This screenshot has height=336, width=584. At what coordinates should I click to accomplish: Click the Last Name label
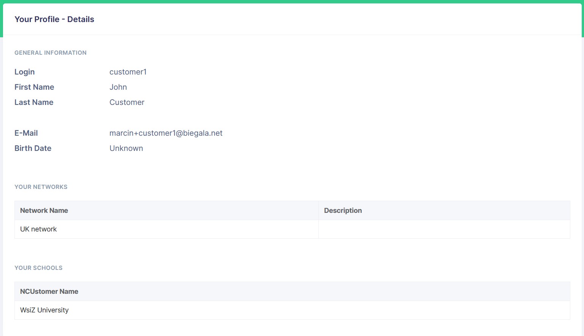click(34, 102)
